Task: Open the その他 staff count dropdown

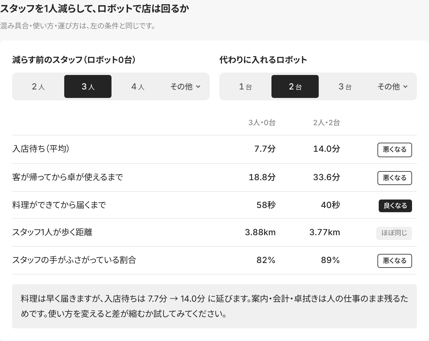Action: click(x=185, y=86)
